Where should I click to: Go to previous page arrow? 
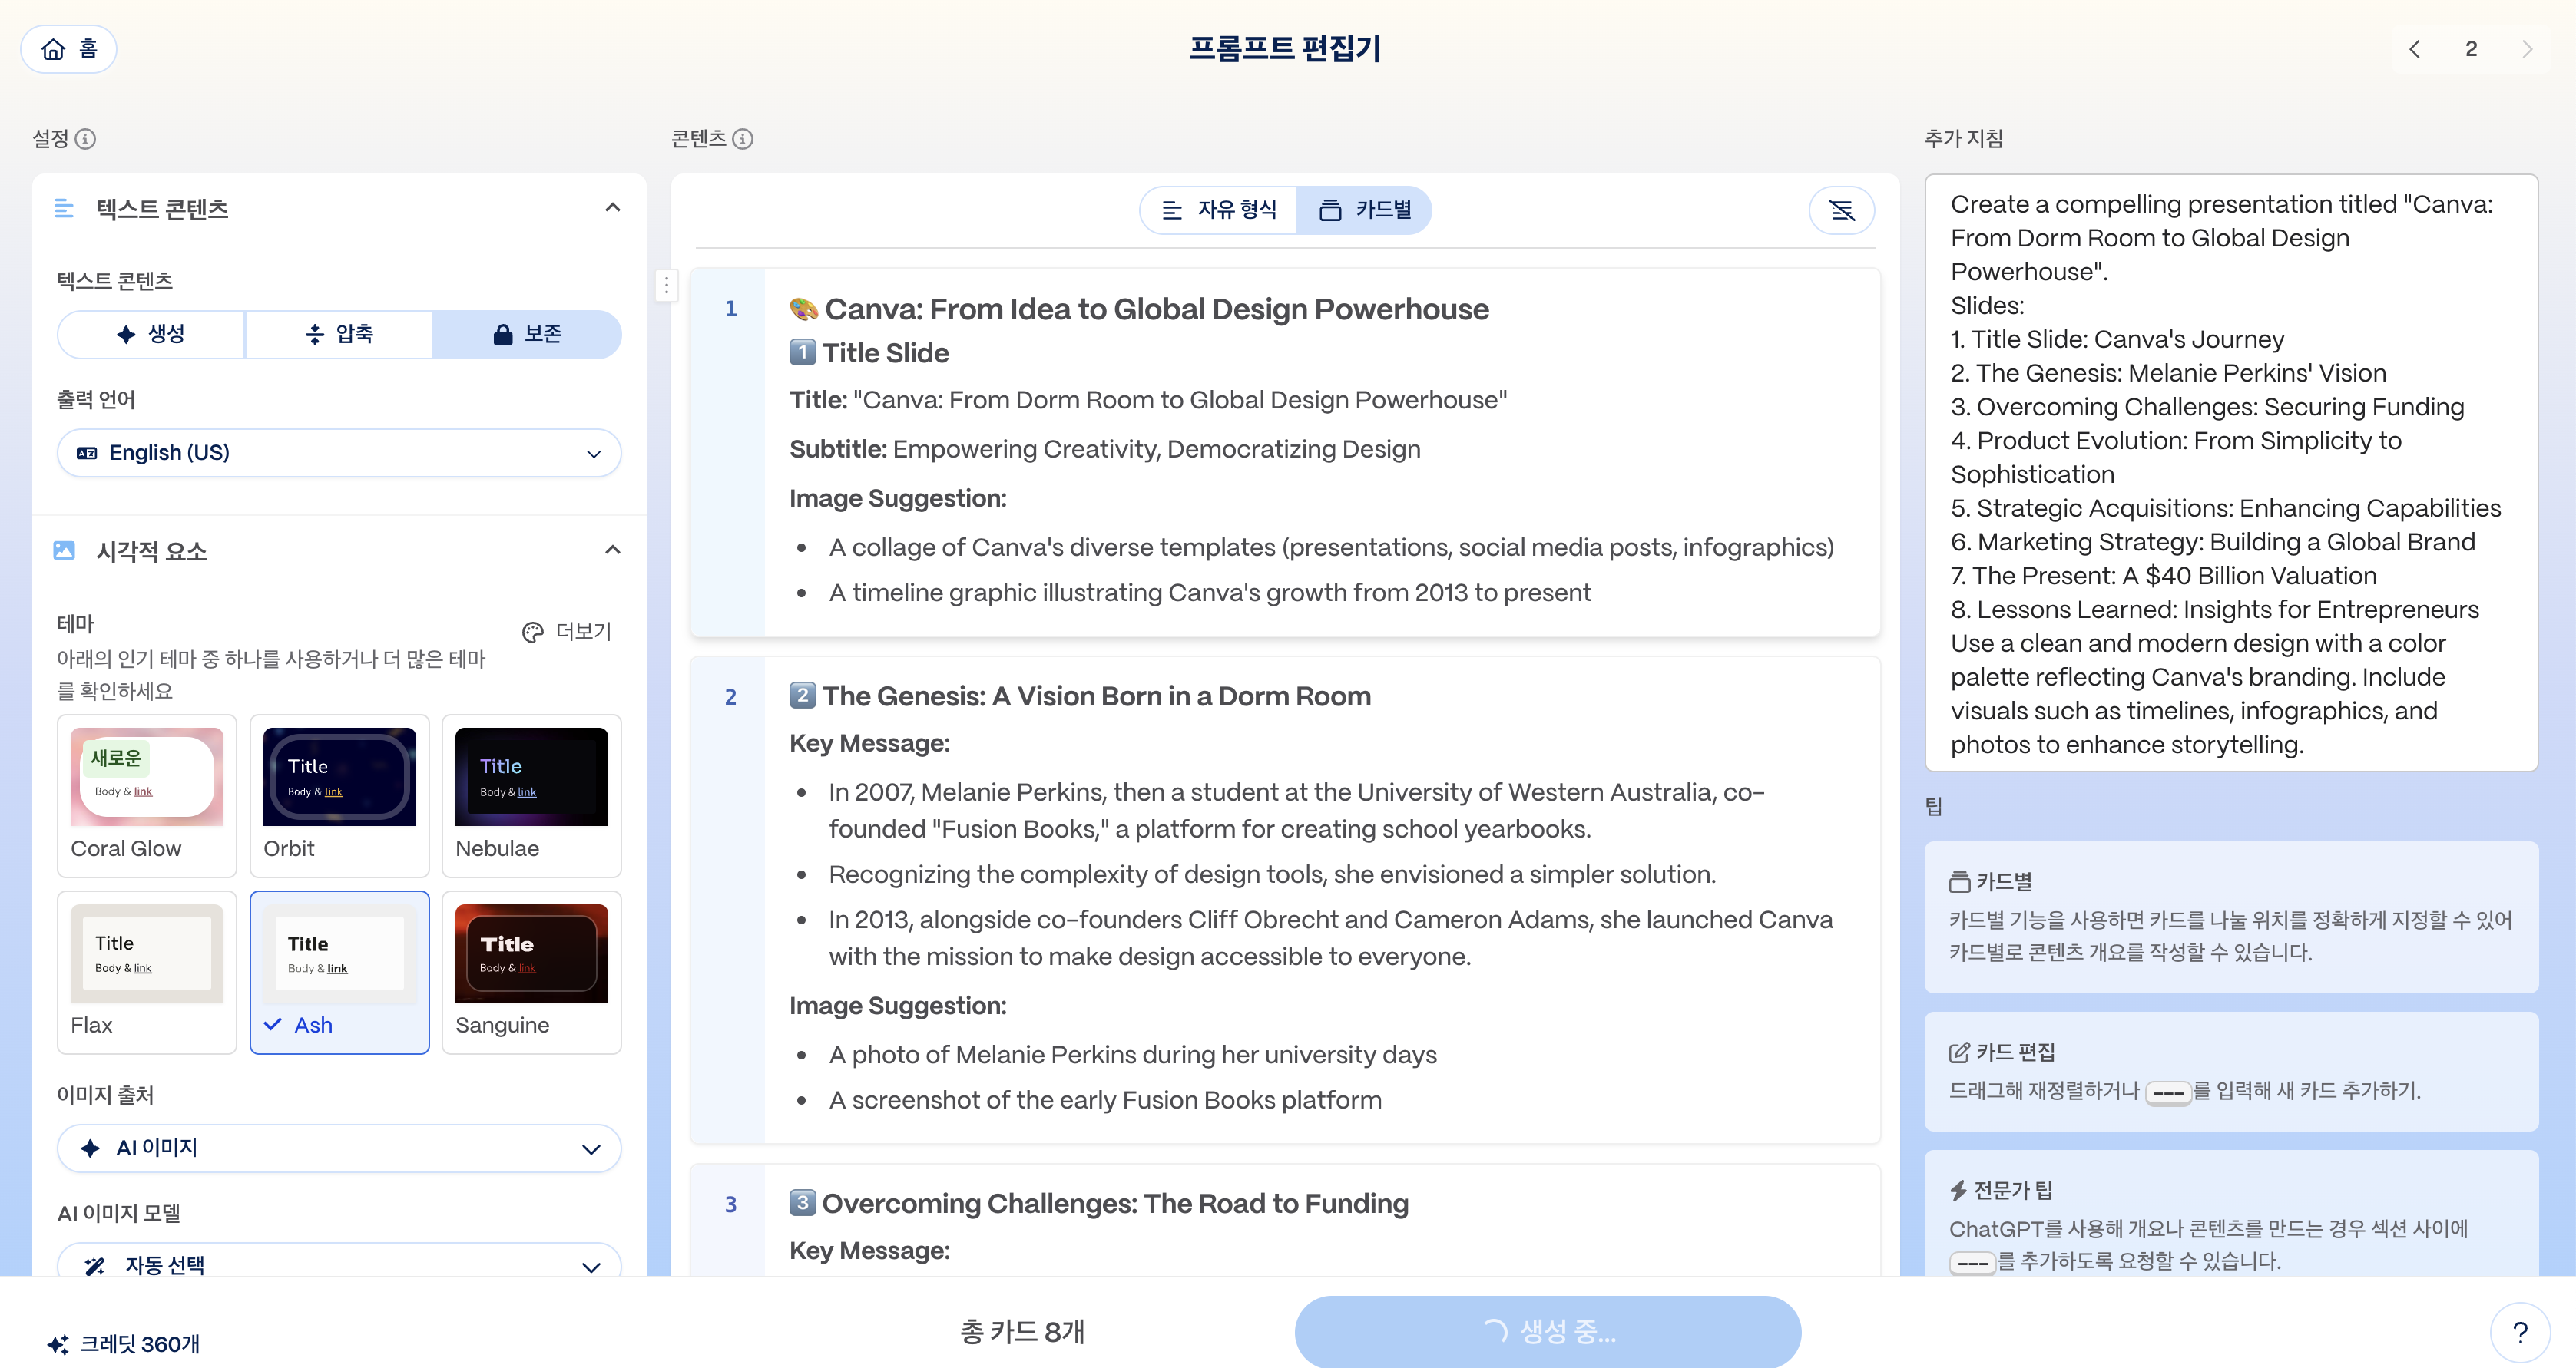[2414, 49]
